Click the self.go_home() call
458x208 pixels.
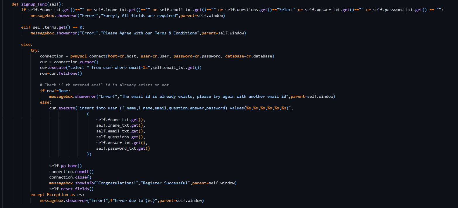(66, 166)
